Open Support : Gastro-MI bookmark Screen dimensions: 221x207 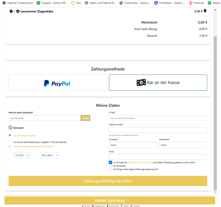52,3
